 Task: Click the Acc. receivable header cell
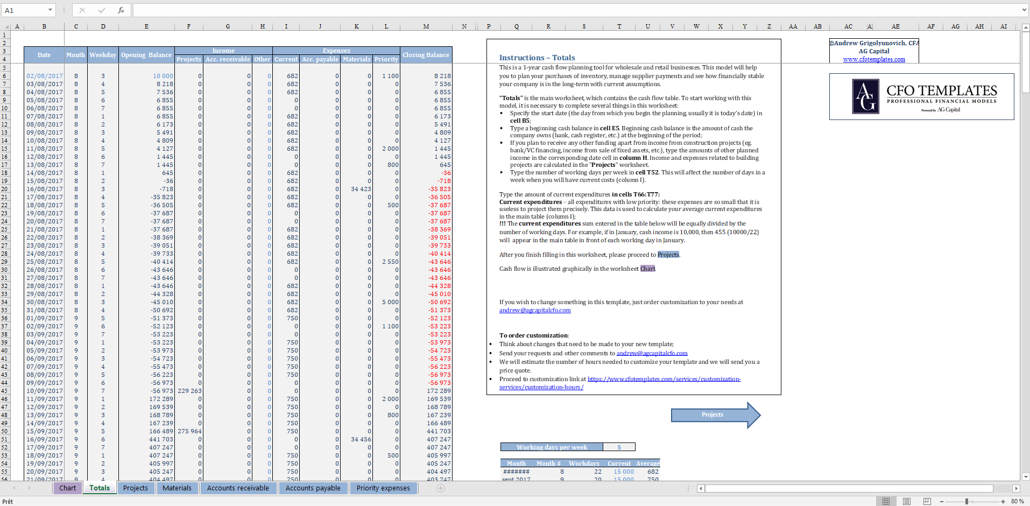(228, 59)
